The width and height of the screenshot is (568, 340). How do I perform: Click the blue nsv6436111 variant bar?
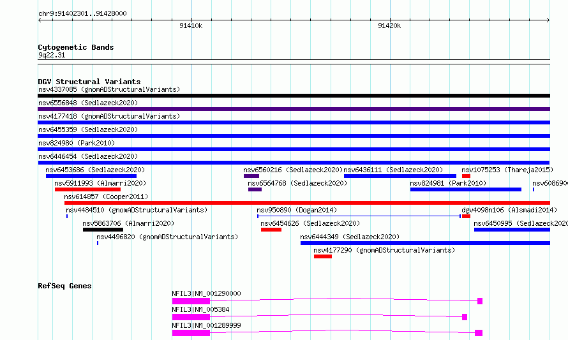tap(400, 176)
